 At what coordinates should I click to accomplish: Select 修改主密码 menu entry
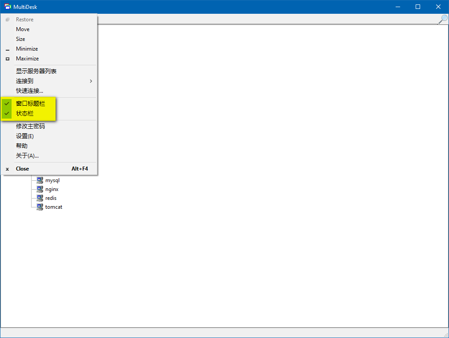(x=30, y=127)
